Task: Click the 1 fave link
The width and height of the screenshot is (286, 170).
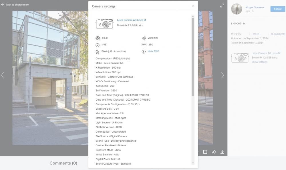Action: tap(256, 34)
